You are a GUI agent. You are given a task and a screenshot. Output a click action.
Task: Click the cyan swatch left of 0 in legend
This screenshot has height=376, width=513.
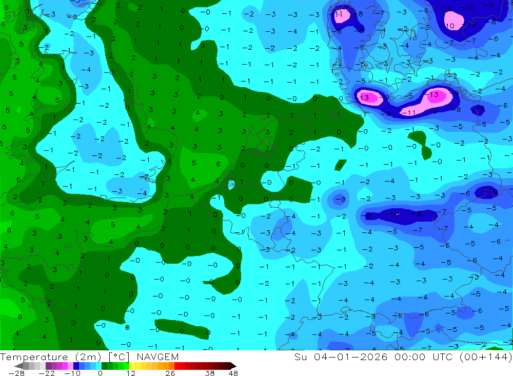[x=98, y=366]
